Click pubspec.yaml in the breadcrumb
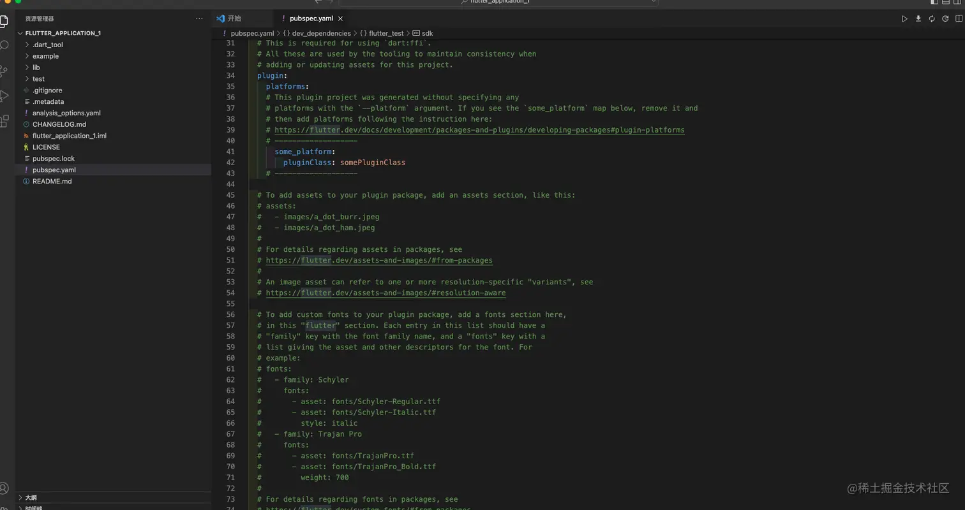This screenshot has height=510, width=965. pos(252,33)
